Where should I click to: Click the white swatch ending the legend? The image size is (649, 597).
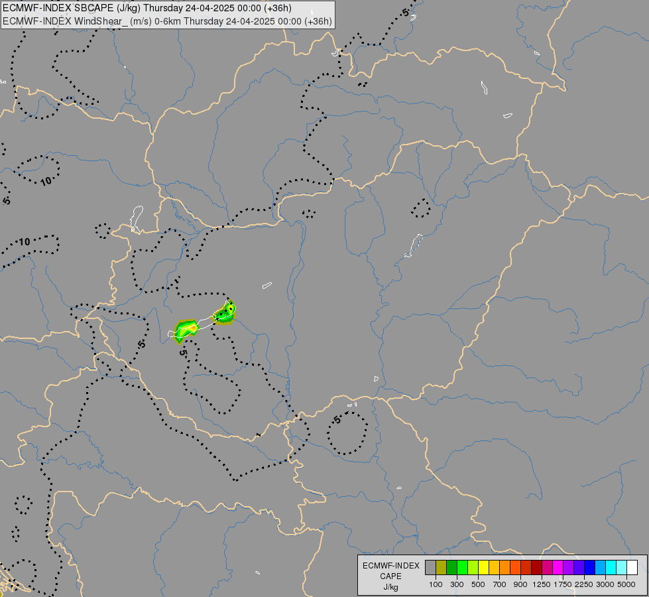point(632,568)
